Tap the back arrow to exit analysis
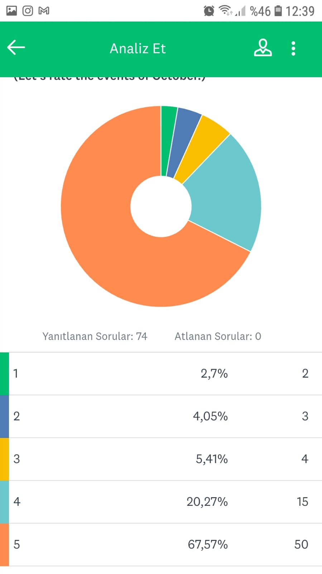 [15, 47]
